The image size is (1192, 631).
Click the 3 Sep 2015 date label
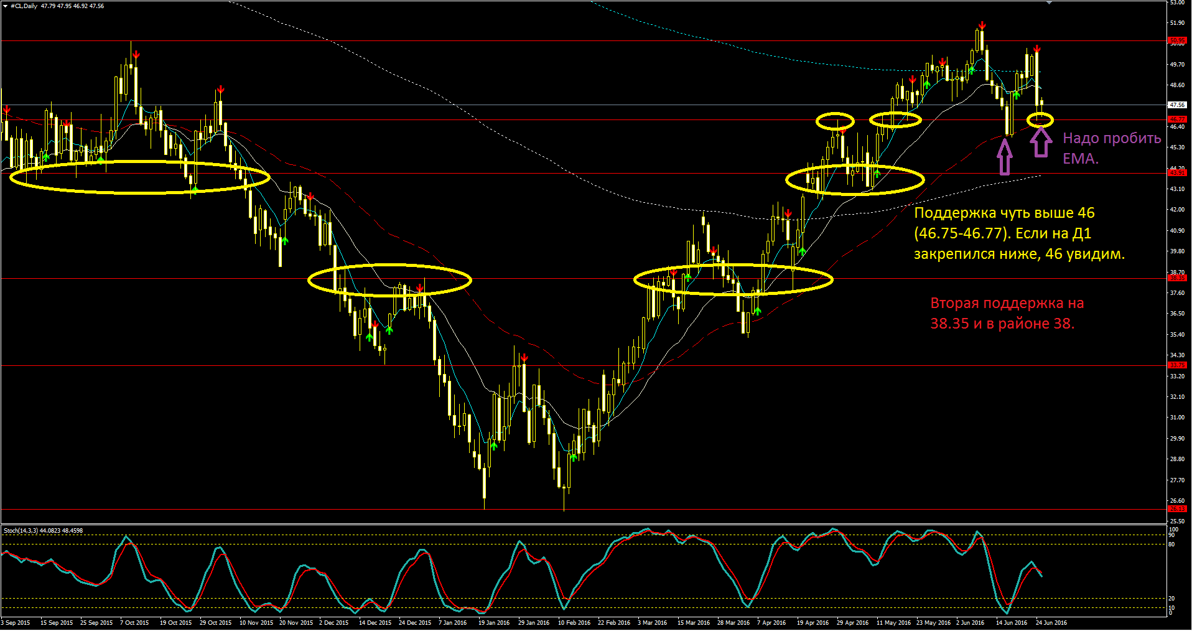[16, 623]
